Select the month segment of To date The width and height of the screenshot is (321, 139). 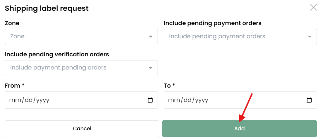(173, 100)
